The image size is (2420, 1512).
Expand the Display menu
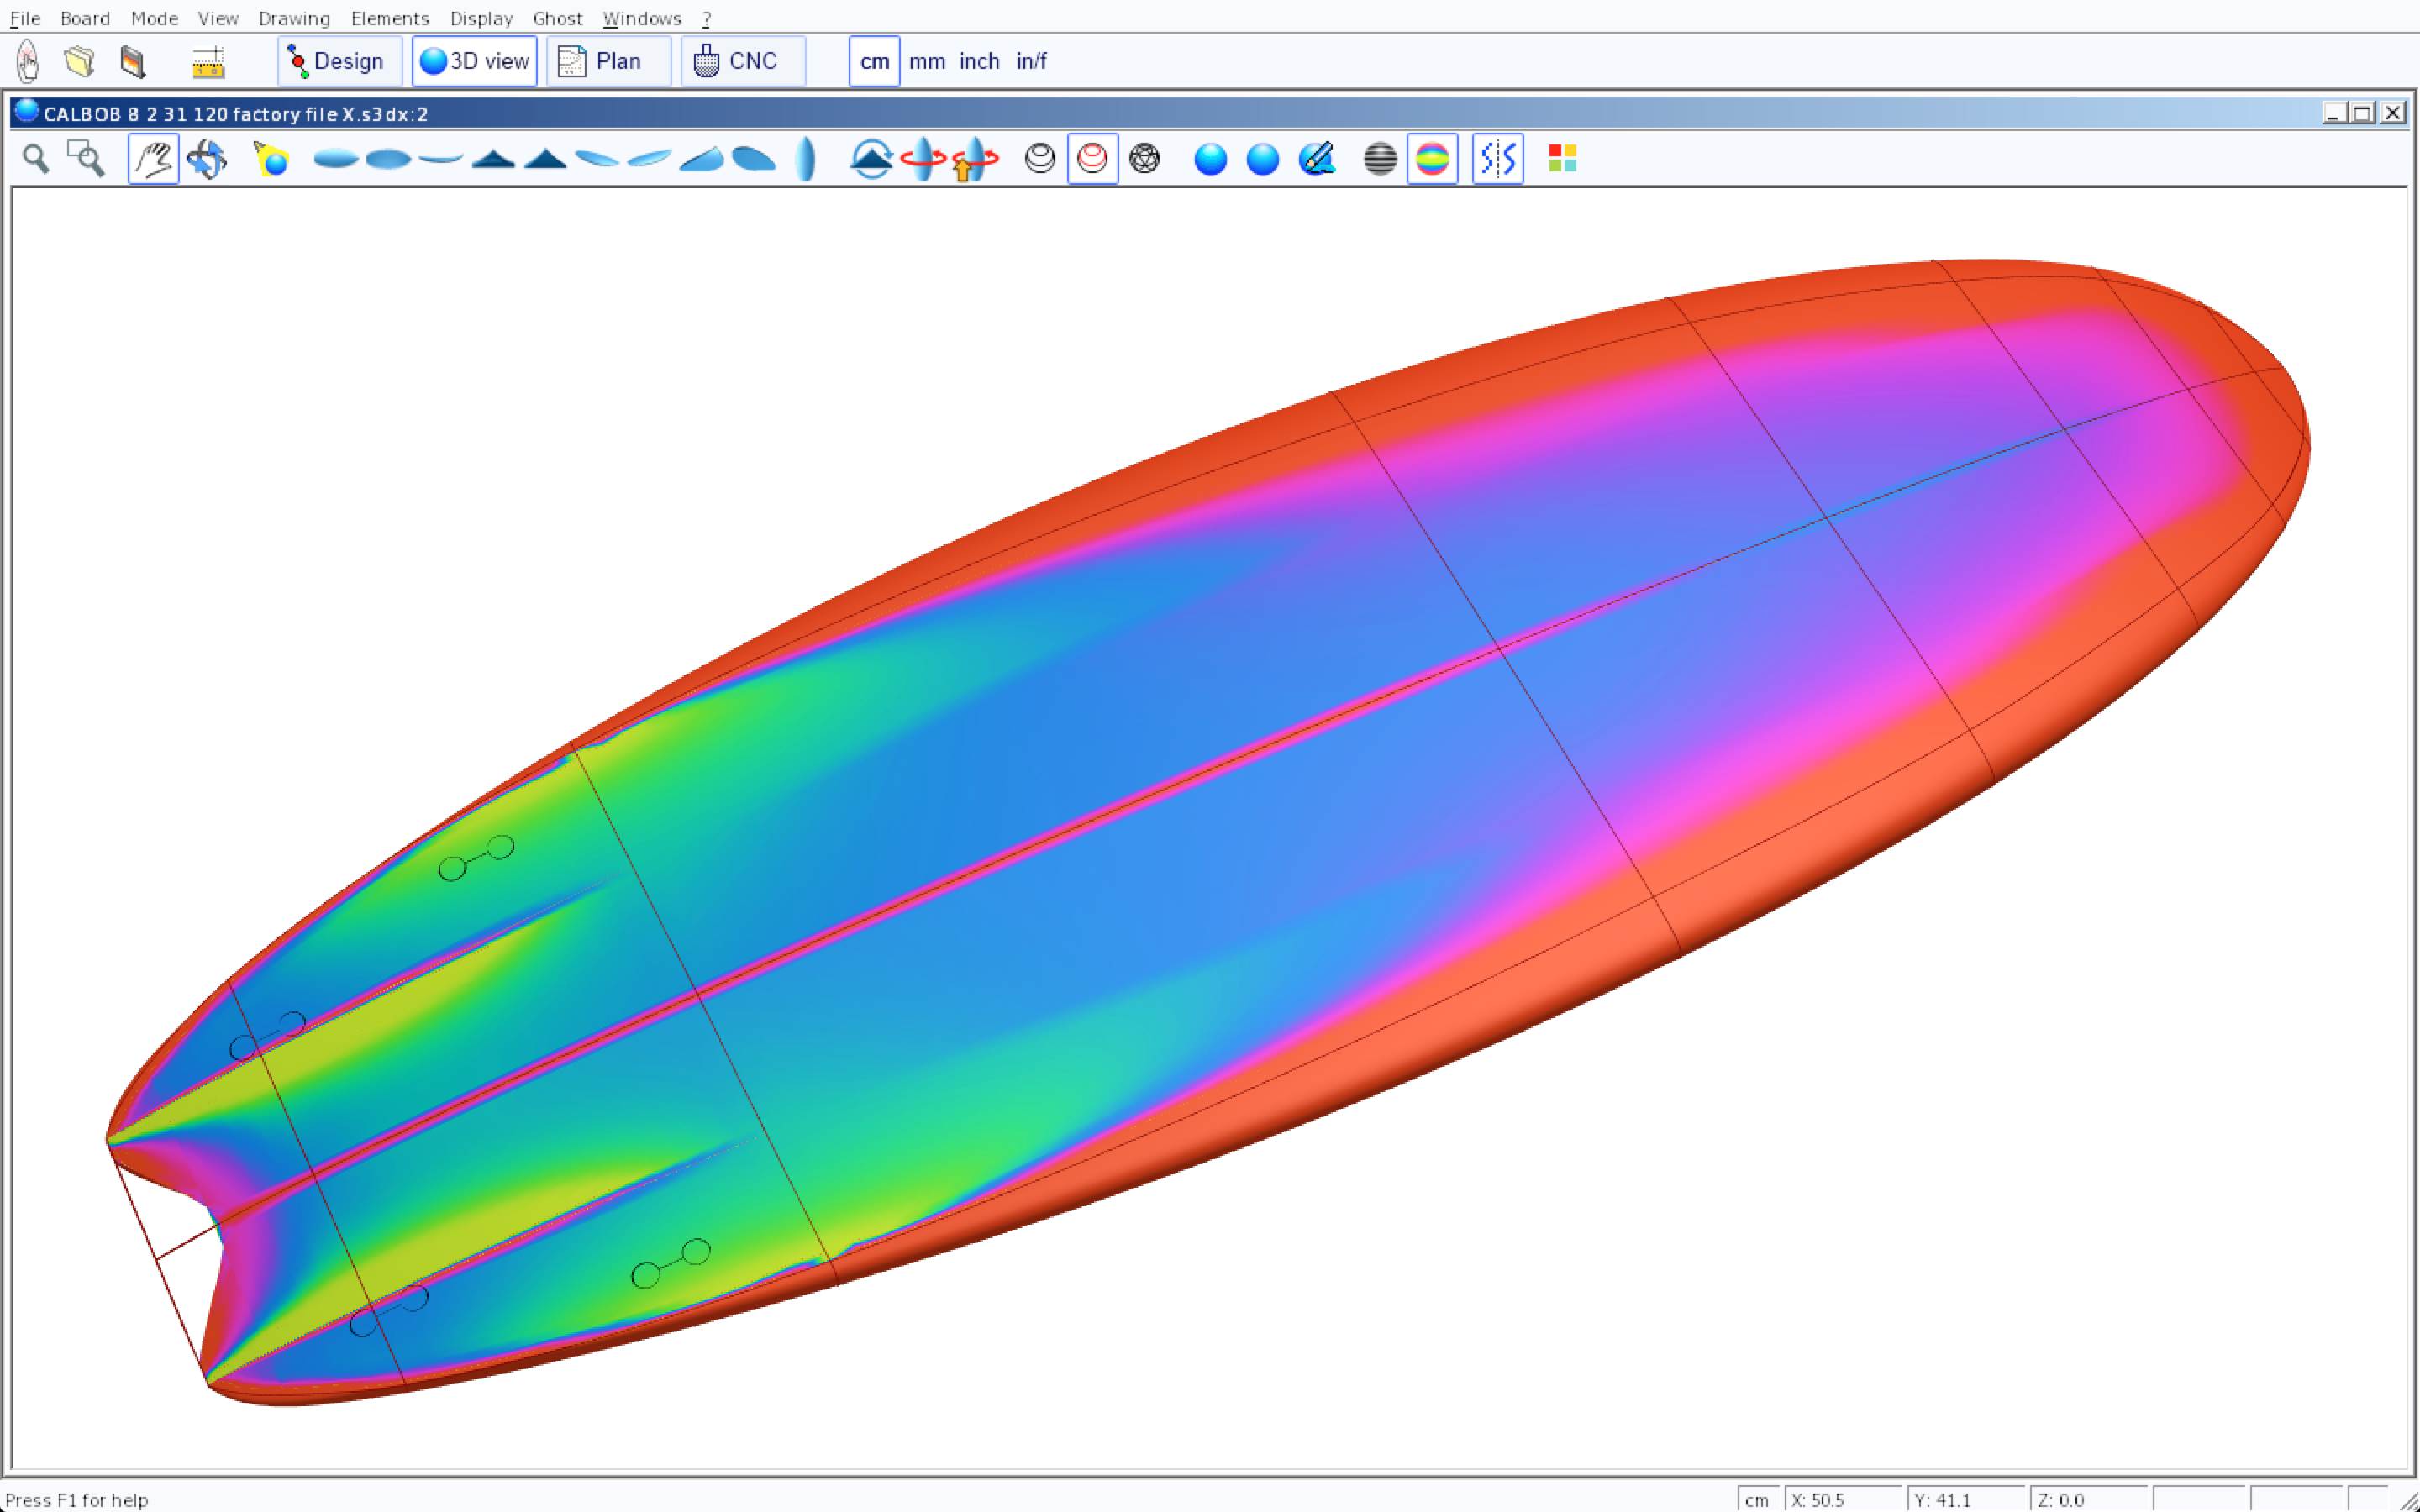click(x=481, y=18)
